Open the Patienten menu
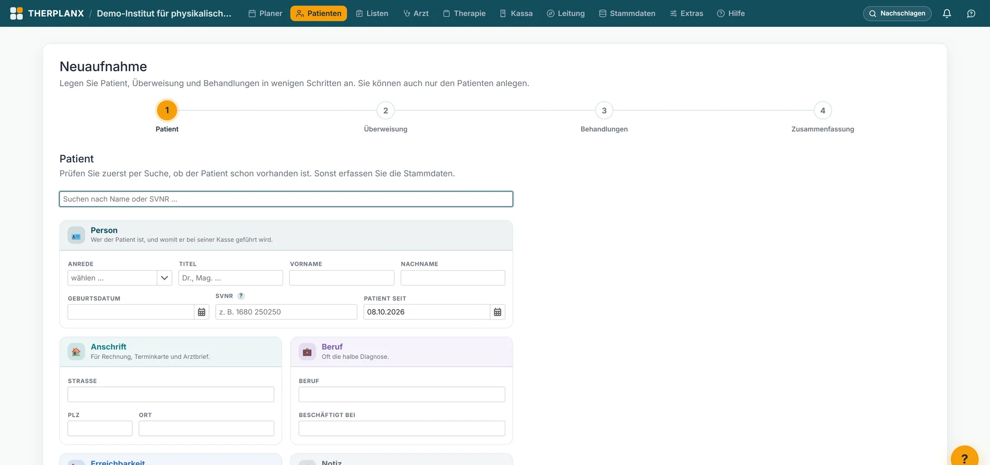 click(x=319, y=13)
